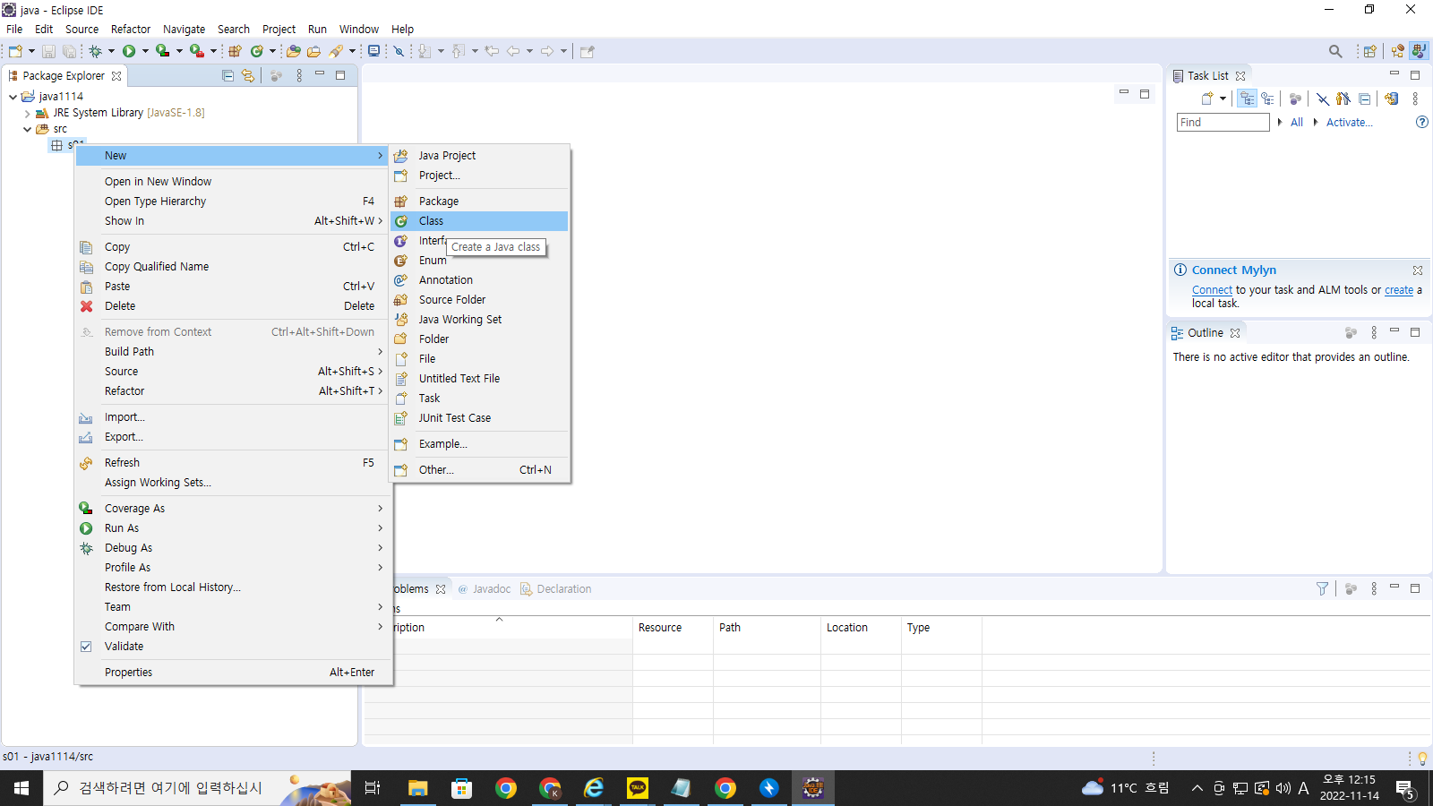This screenshot has height=806, width=1433.
Task: Open the New toolbar button dropdown arrow
Action: [31, 52]
